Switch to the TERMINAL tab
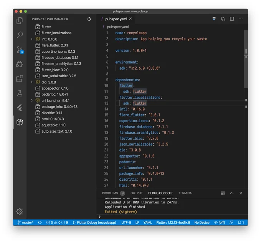The height and width of the screenshot is (243, 261). (186, 193)
